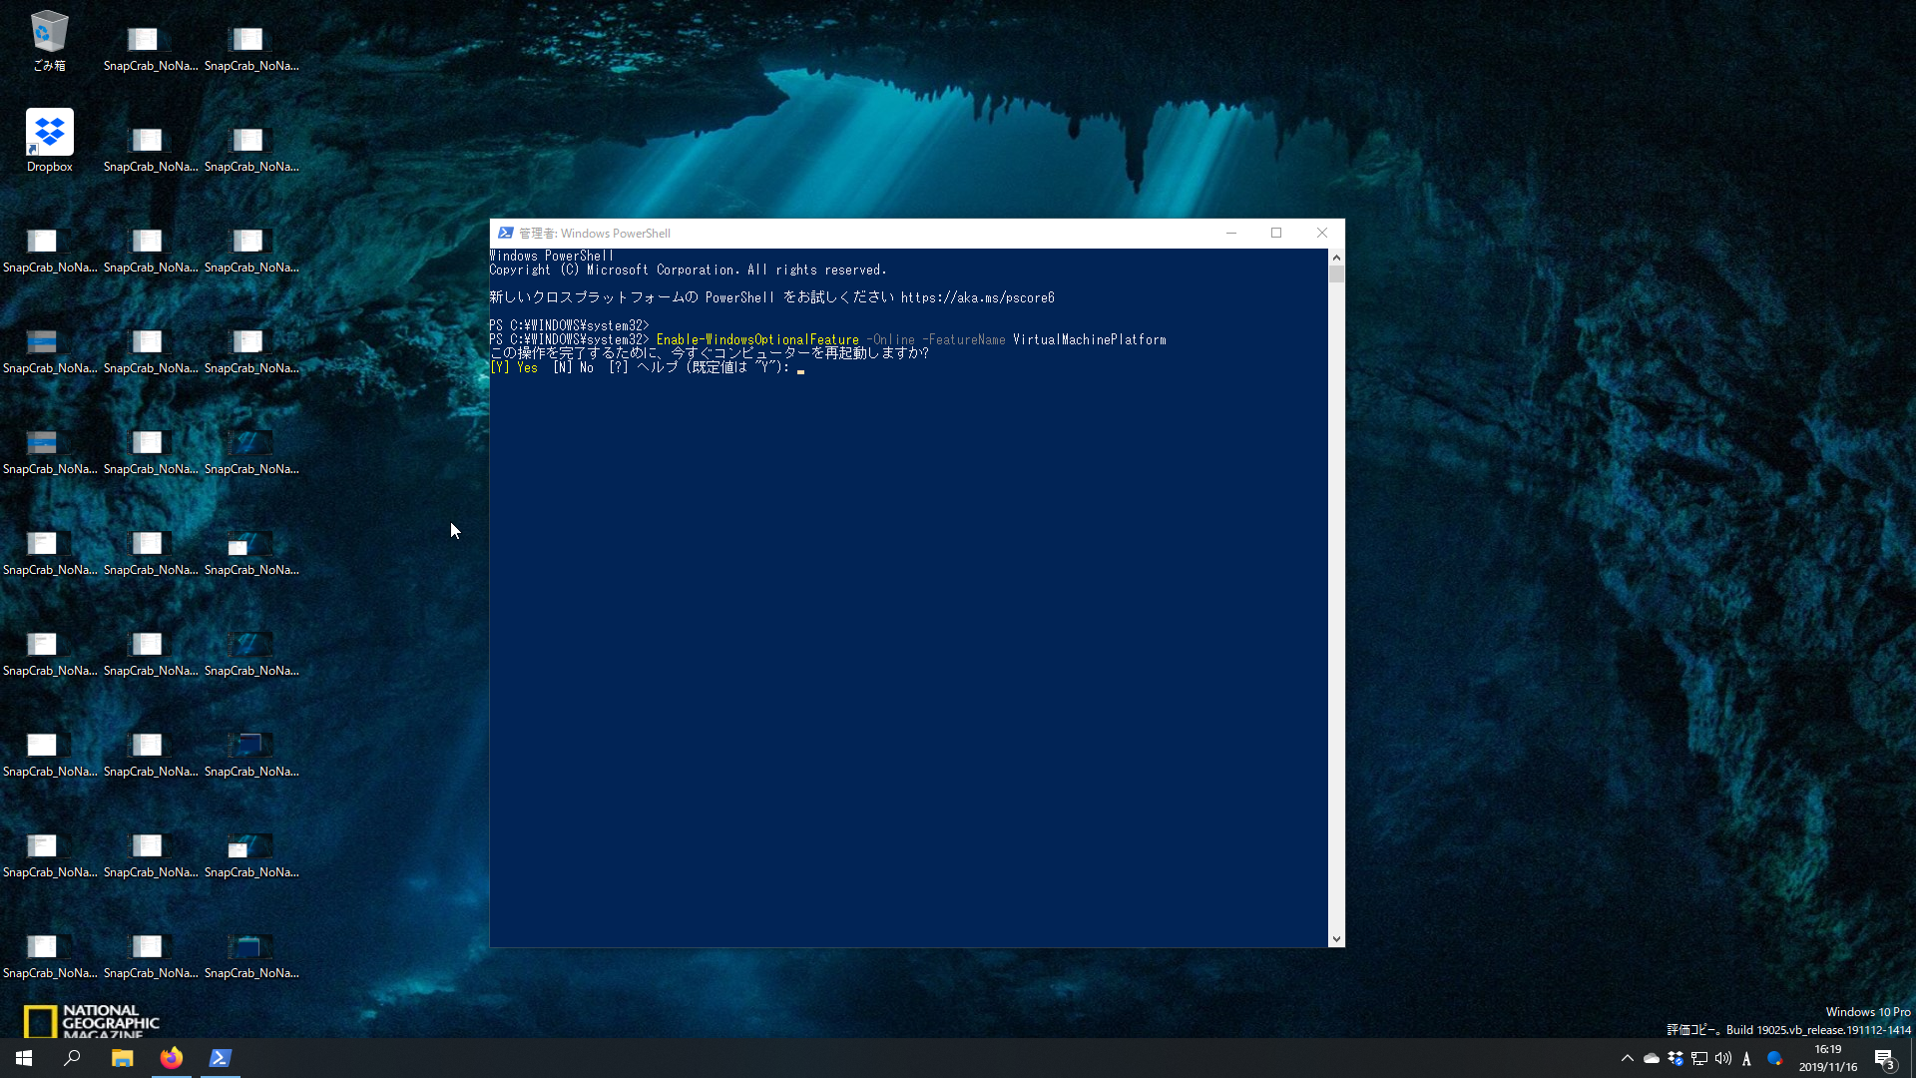This screenshot has width=1916, height=1078.
Task: Click PowerShell console at restart prompt
Action: (800, 368)
